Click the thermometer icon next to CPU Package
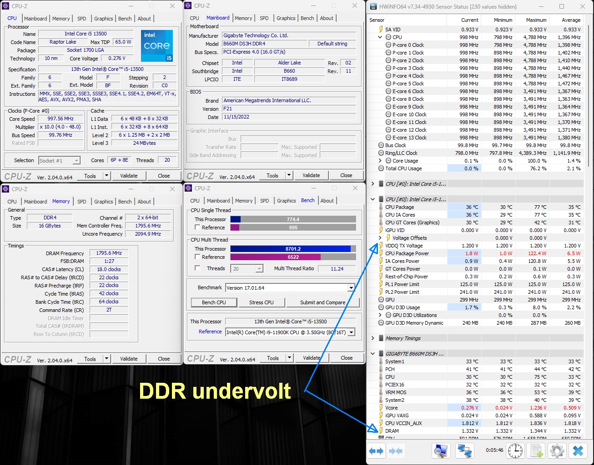 pyautogui.click(x=381, y=207)
